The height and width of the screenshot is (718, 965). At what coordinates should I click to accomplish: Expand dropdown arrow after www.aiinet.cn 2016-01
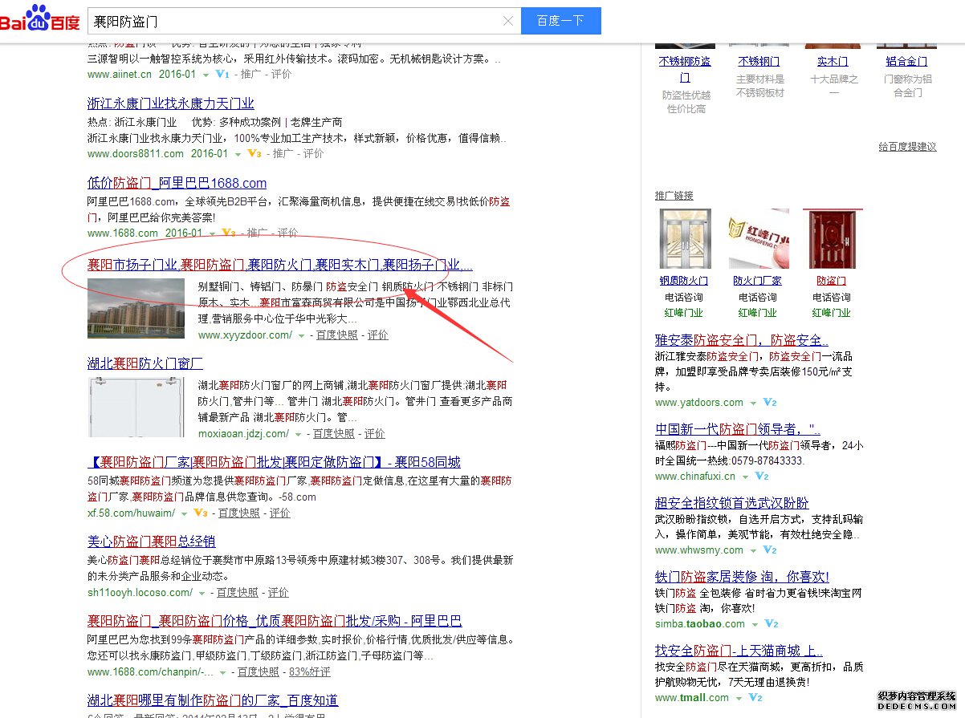pyautogui.click(x=206, y=75)
